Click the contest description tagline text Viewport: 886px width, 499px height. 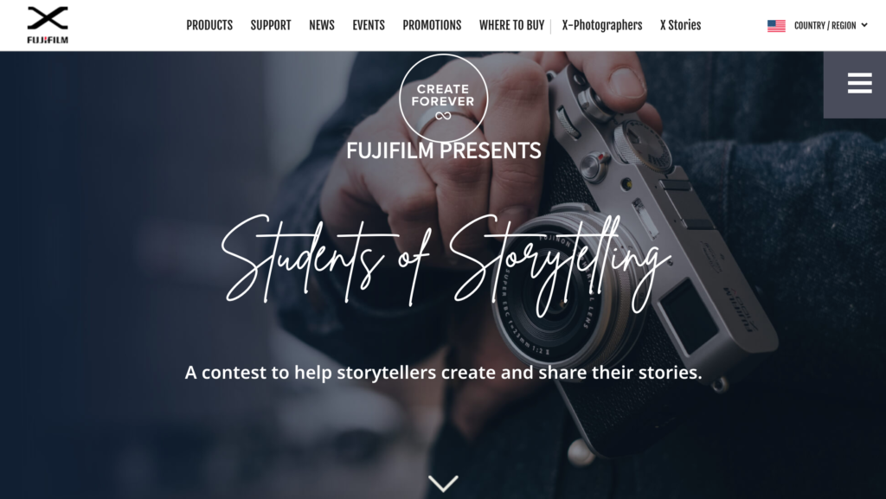coord(444,373)
